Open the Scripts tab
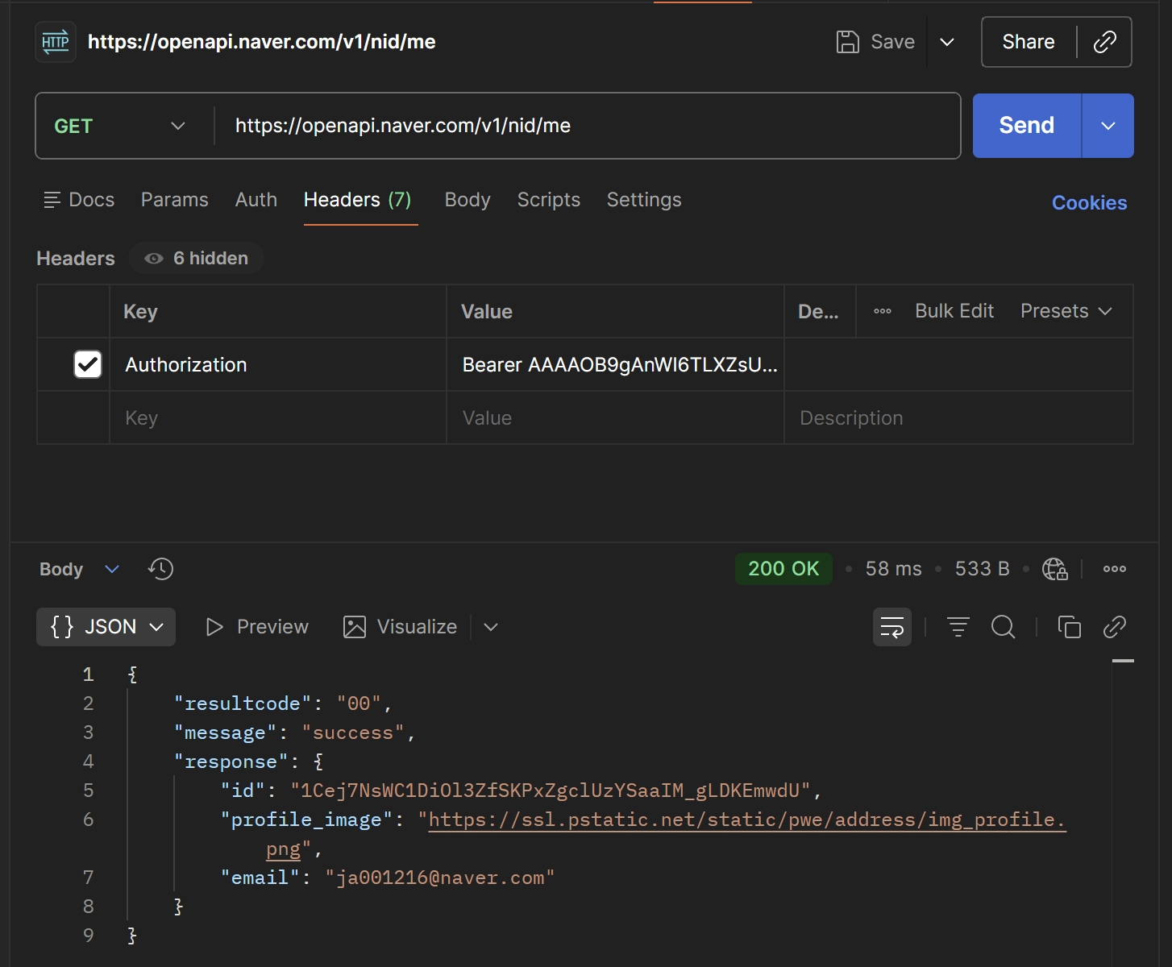The height and width of the screenshot is (967, 1172). pyautogui.click(x=548, y=200)
